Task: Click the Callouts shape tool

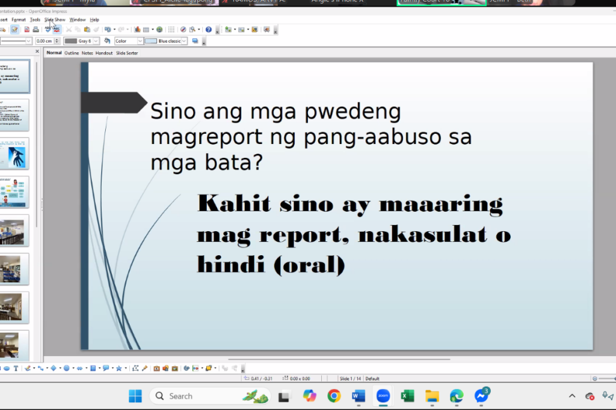Action: [x=105, y=368]
